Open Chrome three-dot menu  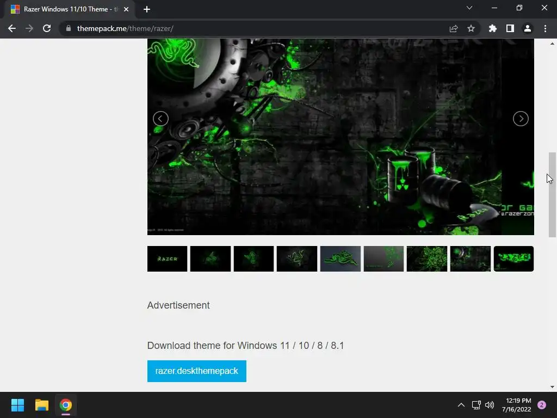[545, 28]
